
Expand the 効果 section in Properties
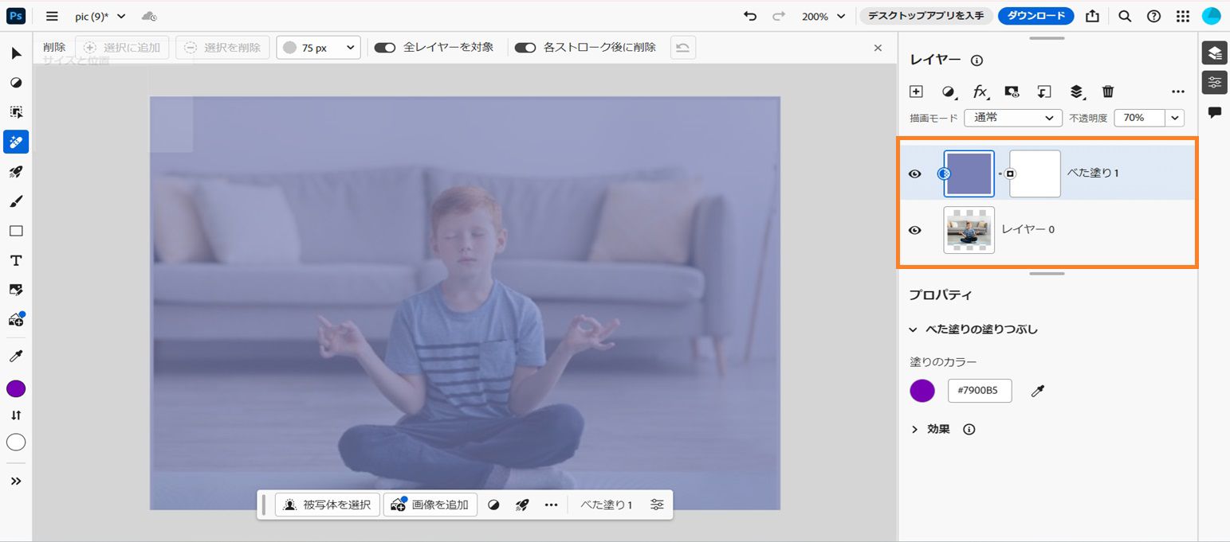tap(914, 429)
